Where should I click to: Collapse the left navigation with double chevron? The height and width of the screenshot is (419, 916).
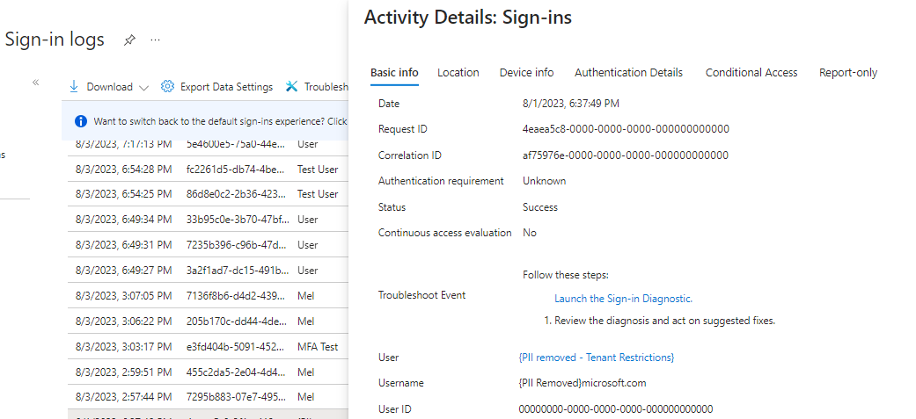pyautogui.click(x=36, y=83)
